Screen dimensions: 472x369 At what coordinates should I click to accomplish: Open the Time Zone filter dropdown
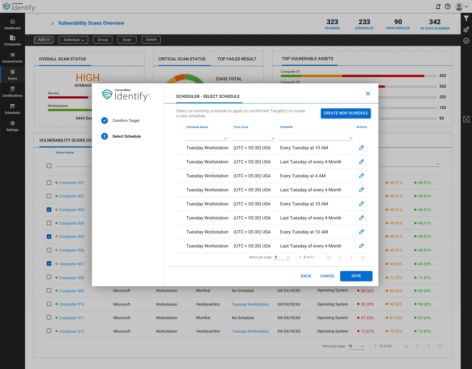253,138
